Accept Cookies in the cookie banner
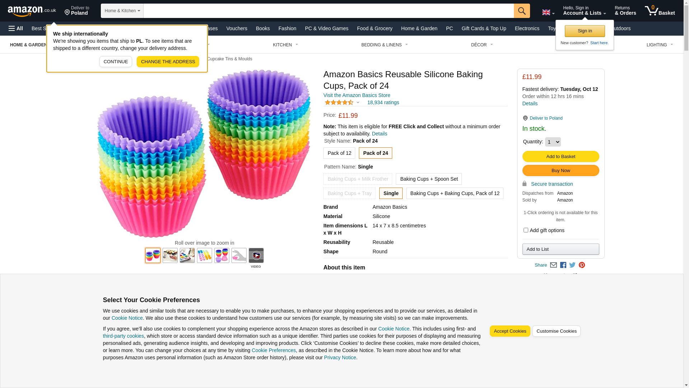The width and height of the screenshot is (689, 388). (x=510, y=331)
